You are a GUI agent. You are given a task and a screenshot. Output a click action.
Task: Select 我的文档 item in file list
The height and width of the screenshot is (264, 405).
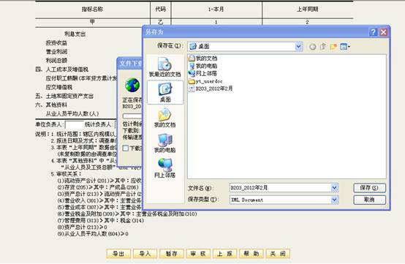coord(203,58)
